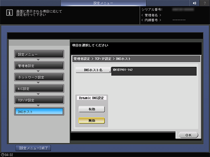Go to NIC設定 in the path list
Screen dimensions: 210x157
(39, 89)
